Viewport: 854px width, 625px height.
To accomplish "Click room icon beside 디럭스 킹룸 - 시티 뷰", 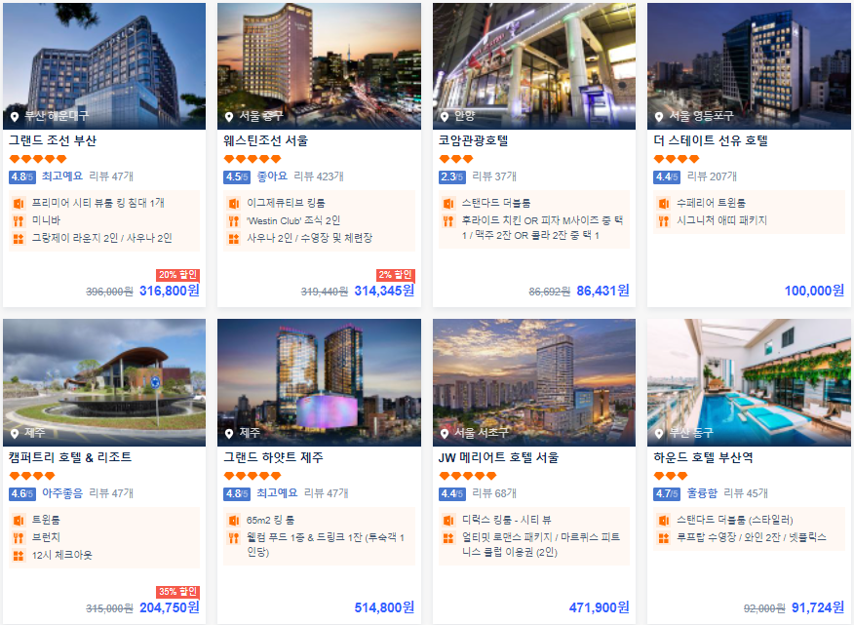I will [x=448, y=521].
